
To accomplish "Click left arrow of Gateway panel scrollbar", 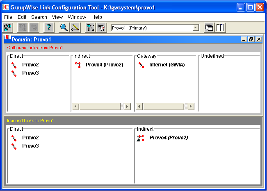I will 139,107.
